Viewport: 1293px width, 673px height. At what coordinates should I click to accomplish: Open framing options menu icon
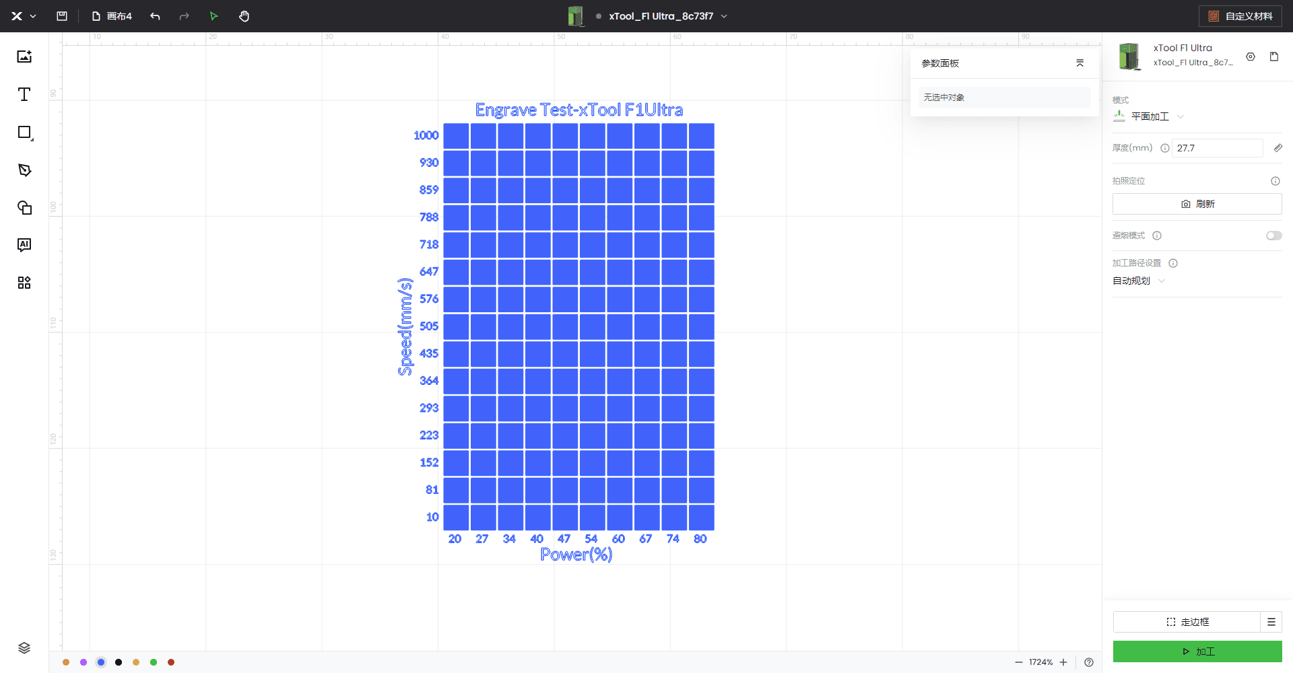(x=1271, y=622)
